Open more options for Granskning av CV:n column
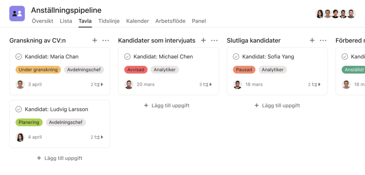Screen dimensions: 365x175 [106, 41]
